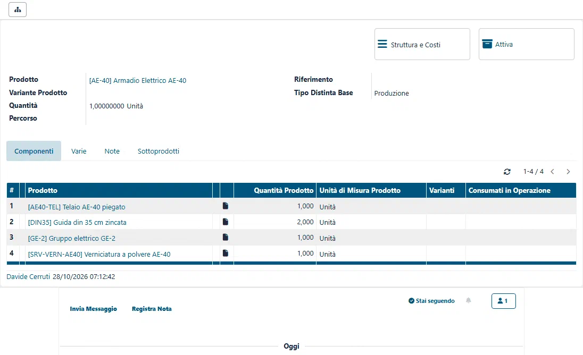Click Invia Messaggio
The image size is (583, 355).
click(x=93, y=309)
